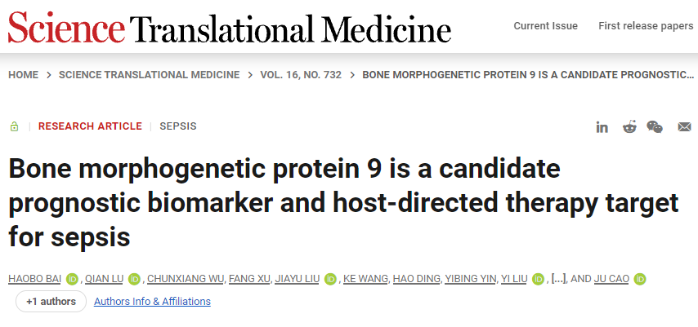Go to First release papers
Screen dimensions: 698x327
click(x=646, y=26)
